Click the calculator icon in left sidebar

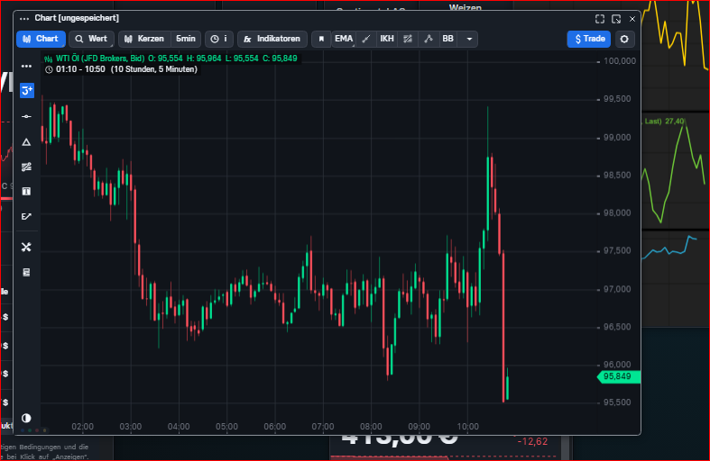[26, 272]
